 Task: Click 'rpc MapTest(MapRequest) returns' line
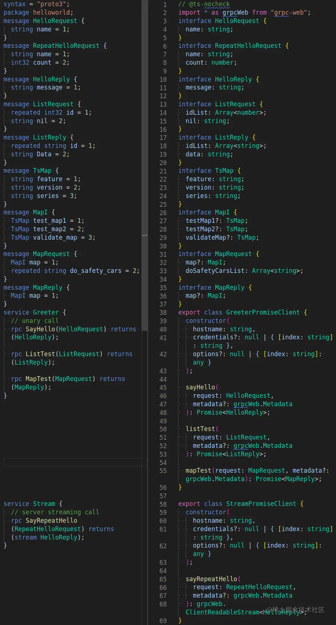click(68, 379)
